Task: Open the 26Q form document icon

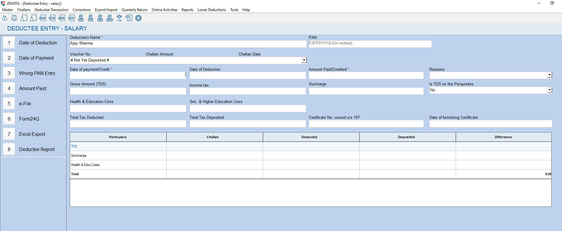Action: [x=52, y=18]
